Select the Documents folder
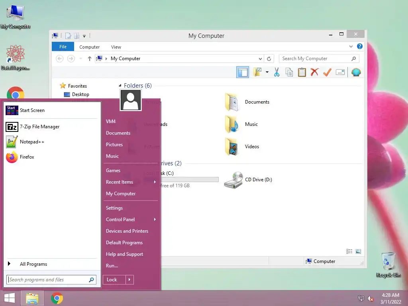The height and width of the screenshot is (306, 408). (x=247, y=102)
